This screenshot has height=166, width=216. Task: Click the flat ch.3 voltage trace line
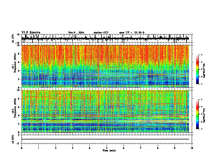click(x=105, y=139)
